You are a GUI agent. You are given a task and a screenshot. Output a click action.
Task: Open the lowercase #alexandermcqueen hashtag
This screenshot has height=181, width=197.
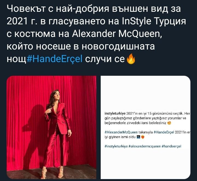[145, 146]
